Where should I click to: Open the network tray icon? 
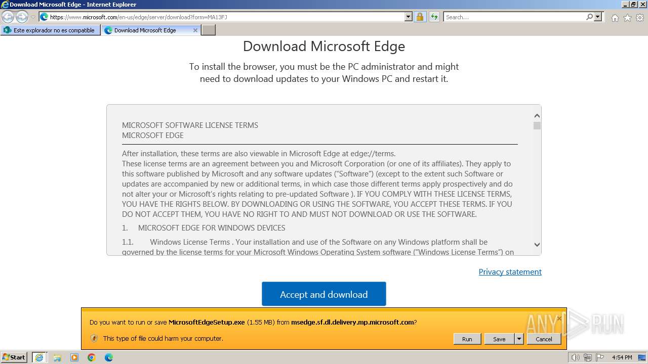(588, 357)
